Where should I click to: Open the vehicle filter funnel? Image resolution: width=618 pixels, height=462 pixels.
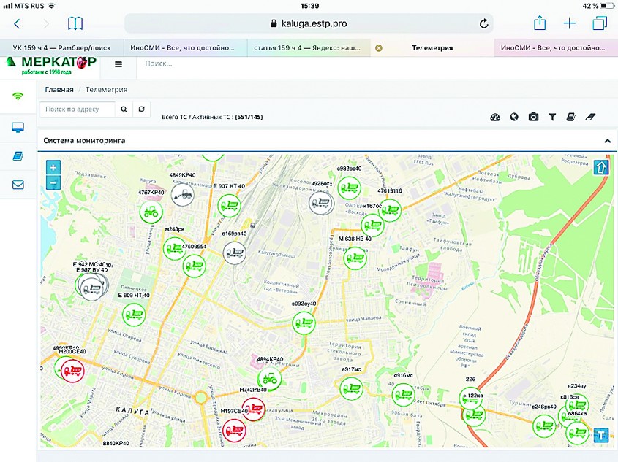pyautogui.click(x=552, y=117)
